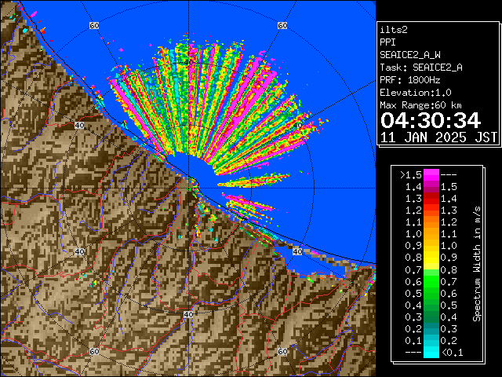The height and width of the screenshot is (377, 502).
Task: Click the 04:30:34 timestamp
Action: 431,120
